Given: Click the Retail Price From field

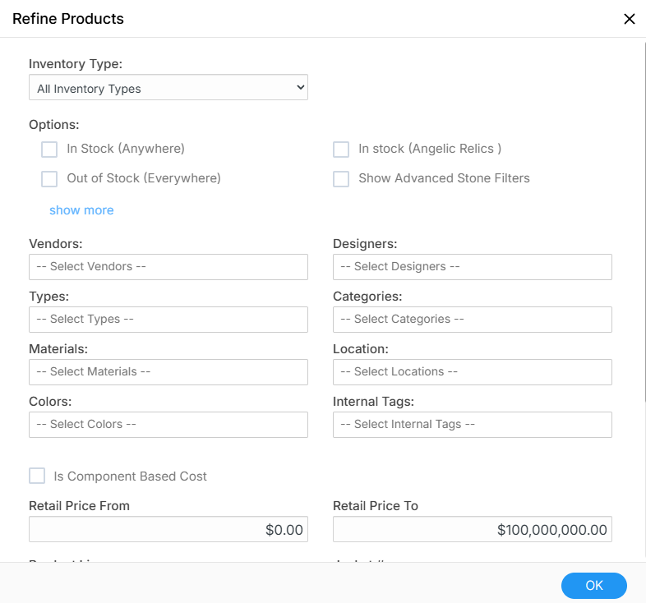Looking at the screenshot, I should point(168,530).
